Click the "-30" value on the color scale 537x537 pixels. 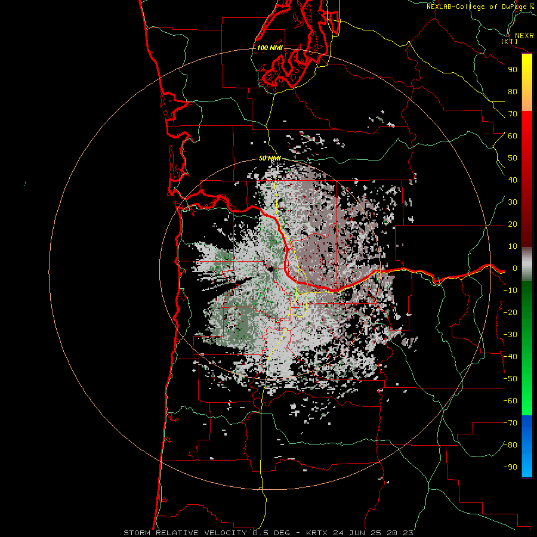(x=510, y=335)
